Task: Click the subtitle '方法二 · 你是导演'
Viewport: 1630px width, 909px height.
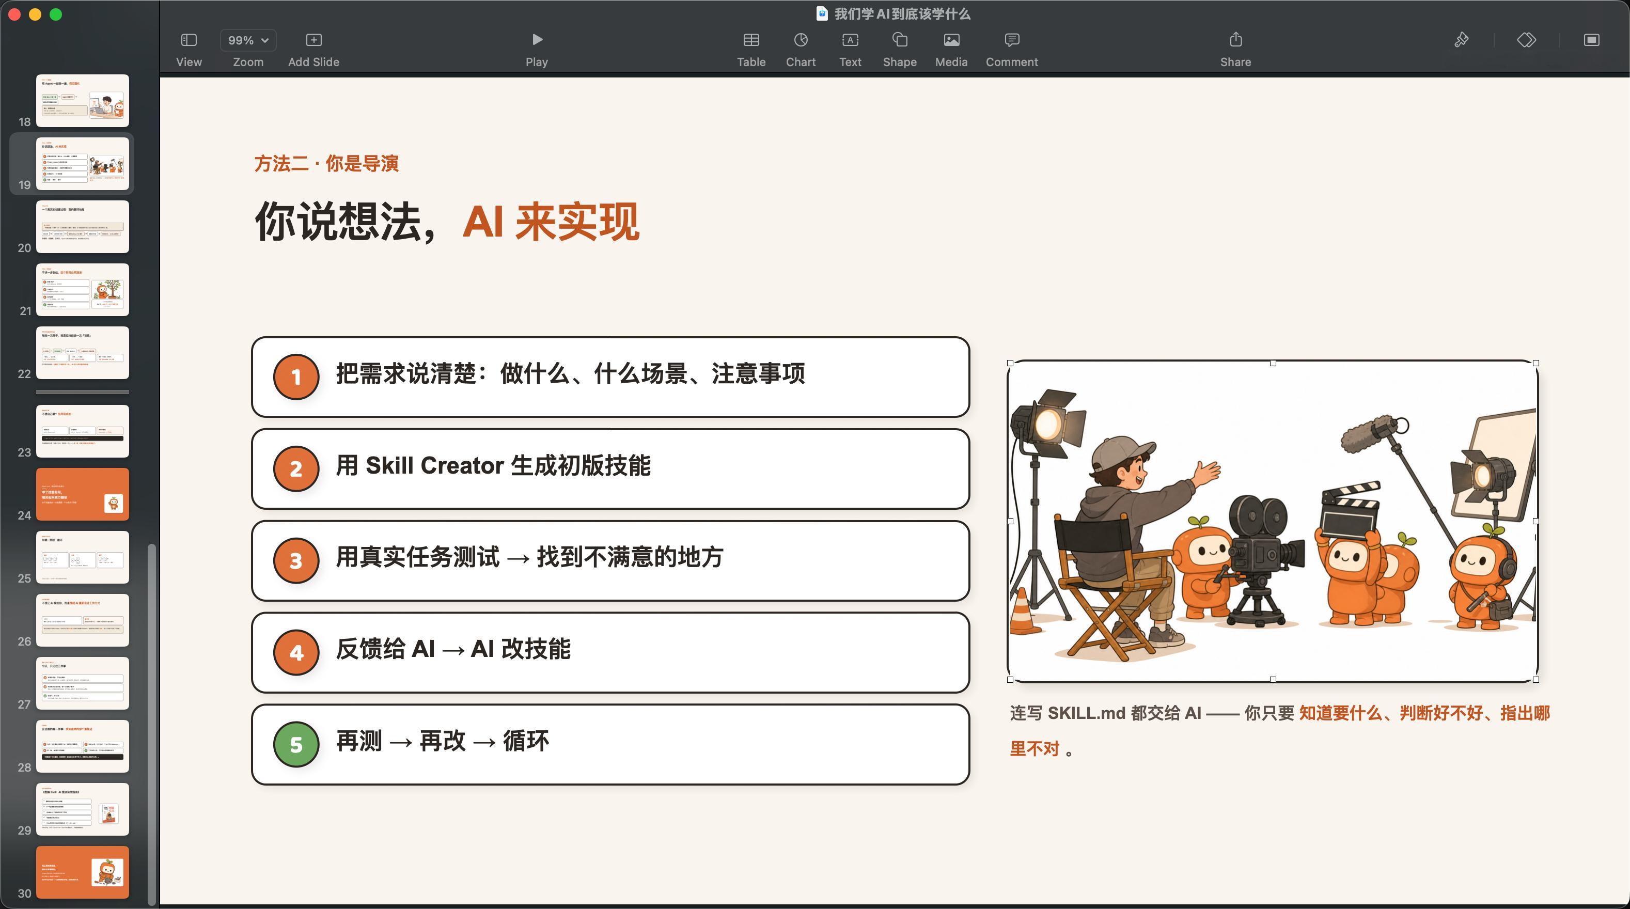Action: [x=326, y=164]
